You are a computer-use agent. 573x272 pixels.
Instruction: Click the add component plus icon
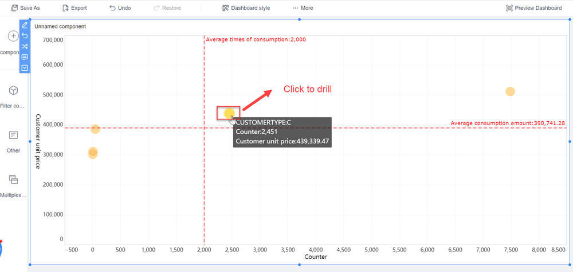click(13, 36)
